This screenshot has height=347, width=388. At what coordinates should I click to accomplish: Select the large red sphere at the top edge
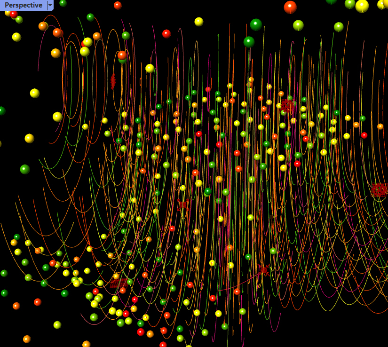[x=290, y=7]
